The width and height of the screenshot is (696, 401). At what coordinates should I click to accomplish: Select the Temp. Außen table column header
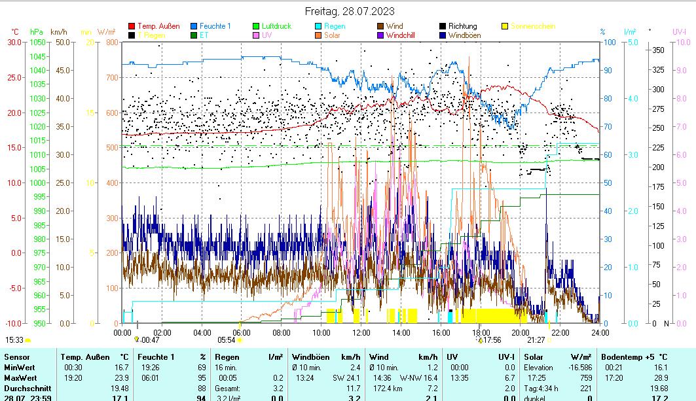point(95,357)
